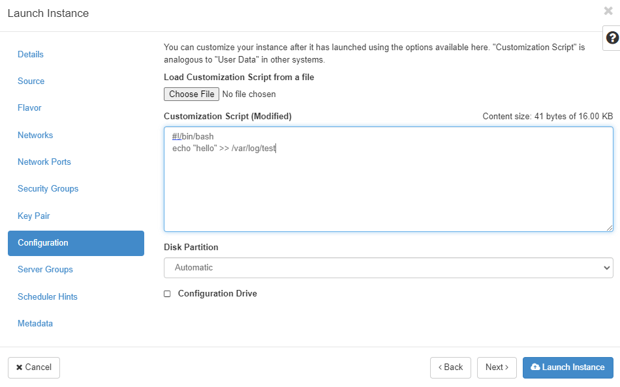Open the Source step
This screenshot has width=620, height=387.
[31, 81]
